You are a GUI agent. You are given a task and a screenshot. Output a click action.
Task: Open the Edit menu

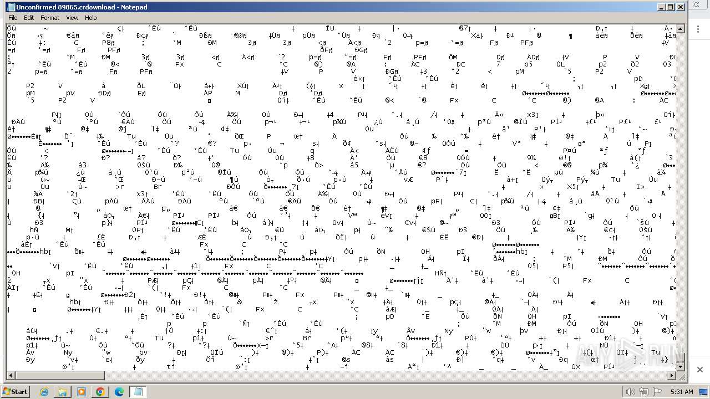click(29, 18)
